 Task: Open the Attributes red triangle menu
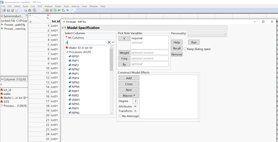[x=135, y=106]
